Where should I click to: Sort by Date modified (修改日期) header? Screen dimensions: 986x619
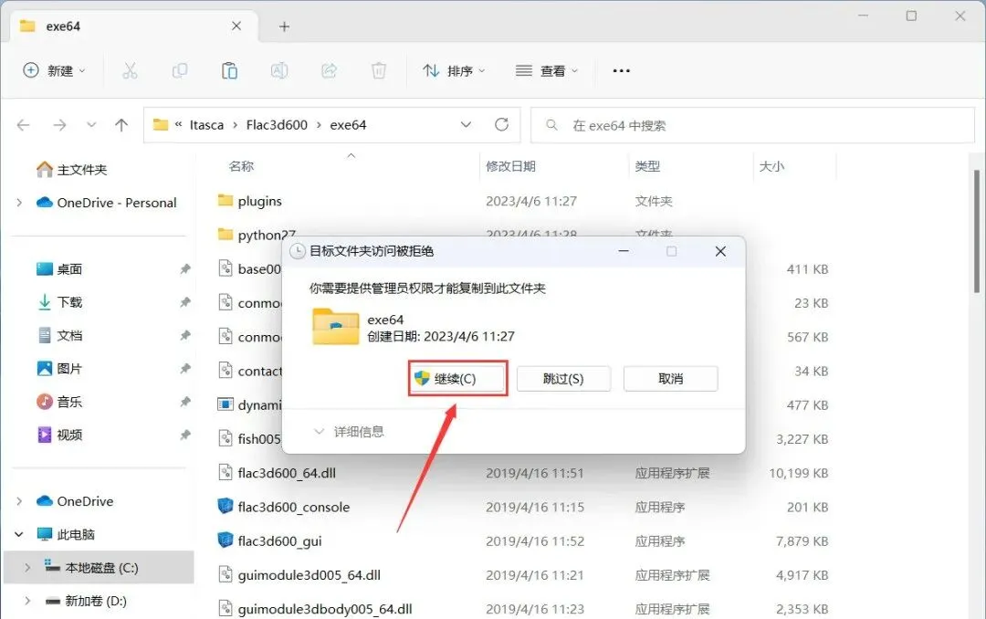tap(510, 166)
